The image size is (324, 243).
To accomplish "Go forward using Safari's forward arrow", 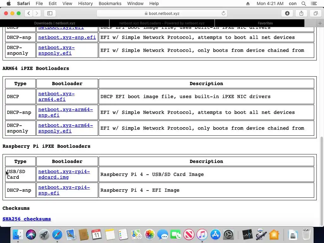I will tap(37, 13).
